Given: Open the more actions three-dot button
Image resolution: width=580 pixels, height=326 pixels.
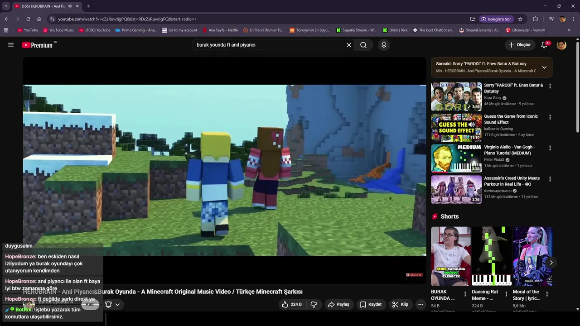Looking at the screenshot, I should coord(420,304).
